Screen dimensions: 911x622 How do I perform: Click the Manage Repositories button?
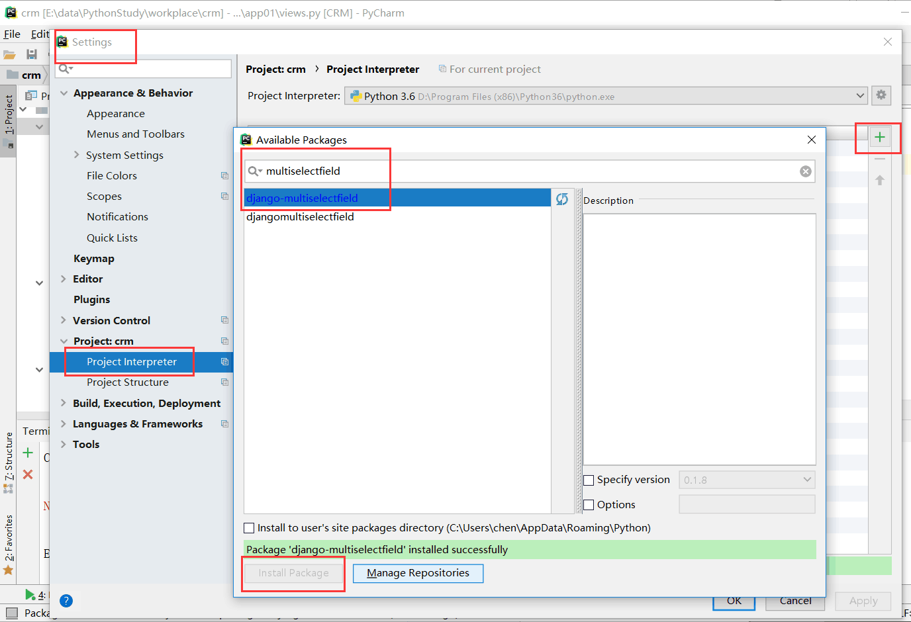click(x=418, y=573)
